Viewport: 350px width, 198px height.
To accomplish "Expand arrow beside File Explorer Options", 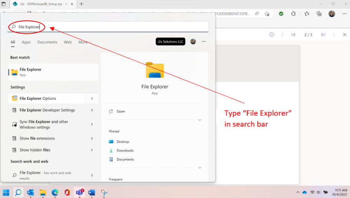I will pyautogui.click(x=92, y=99).
